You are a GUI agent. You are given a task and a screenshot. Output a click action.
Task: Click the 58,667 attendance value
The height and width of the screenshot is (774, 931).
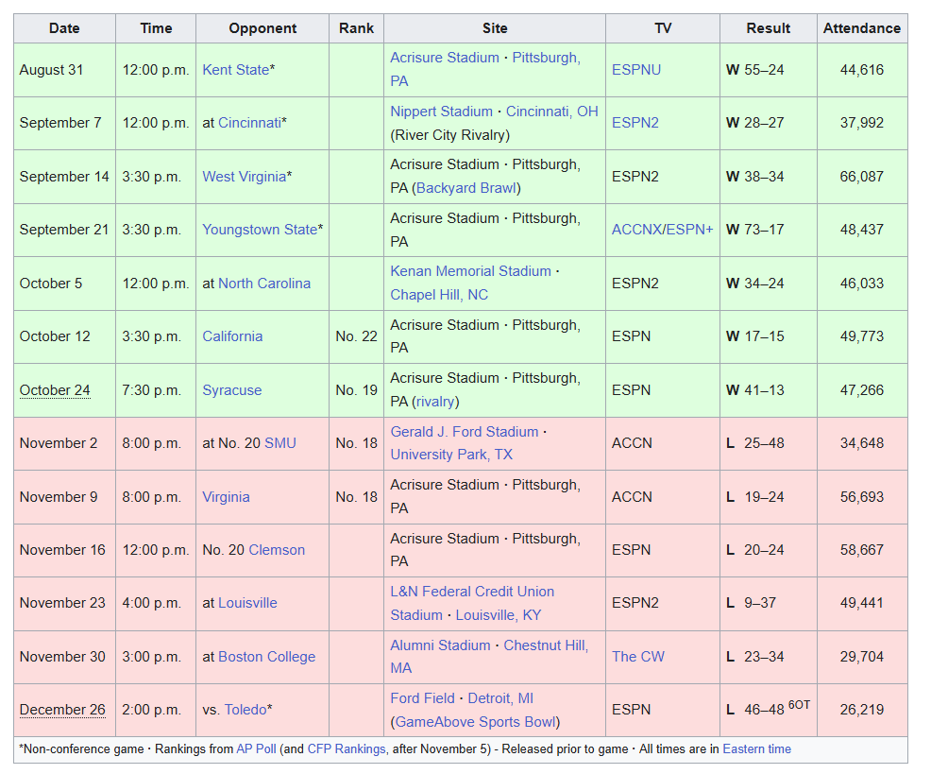tap(861, 550)
